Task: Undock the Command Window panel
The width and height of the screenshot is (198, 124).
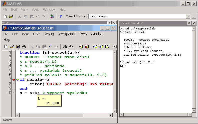Action: tap(189, 23)
